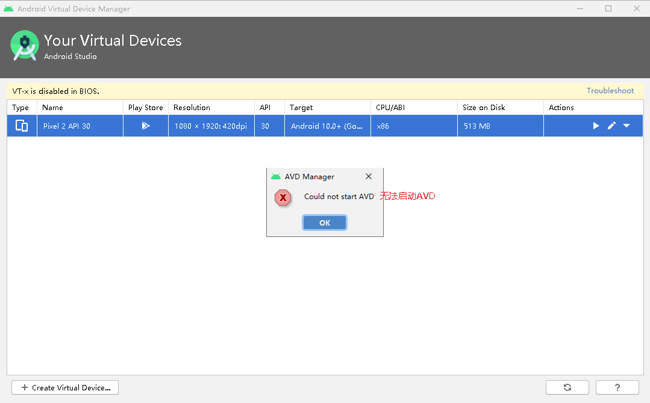650x403 pixels.
Task: Click the Could not start AVD message
Action: click(x=339, y=197)
